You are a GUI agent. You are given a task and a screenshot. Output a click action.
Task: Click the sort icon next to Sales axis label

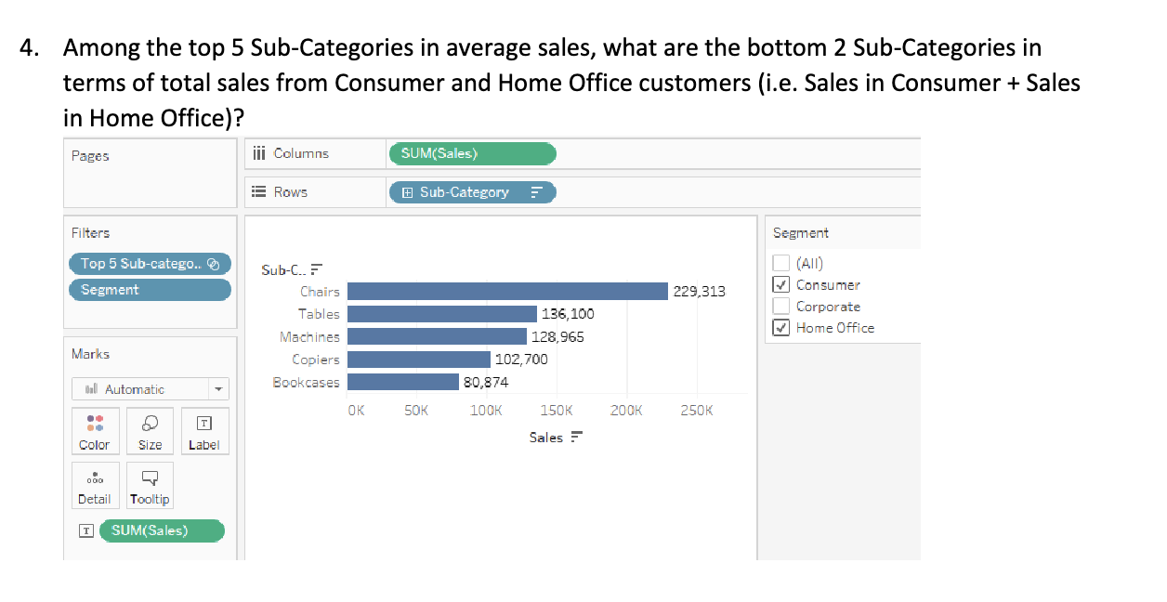coord(578,438)
